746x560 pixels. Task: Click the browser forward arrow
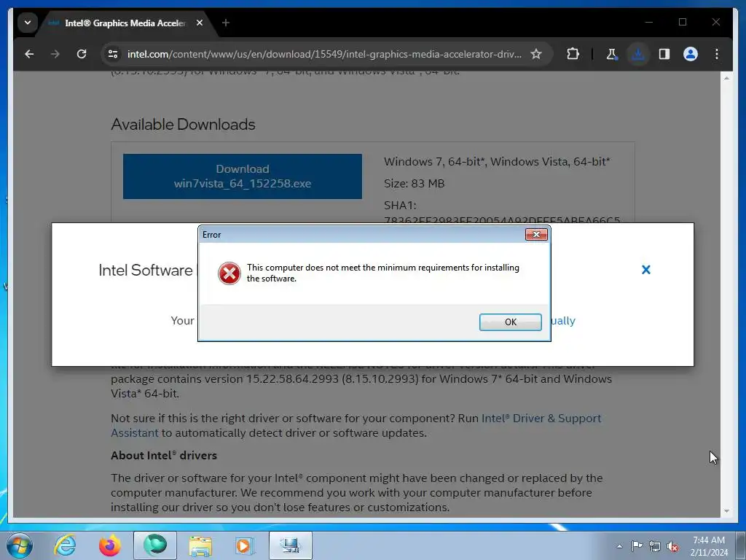click(55, 54)
